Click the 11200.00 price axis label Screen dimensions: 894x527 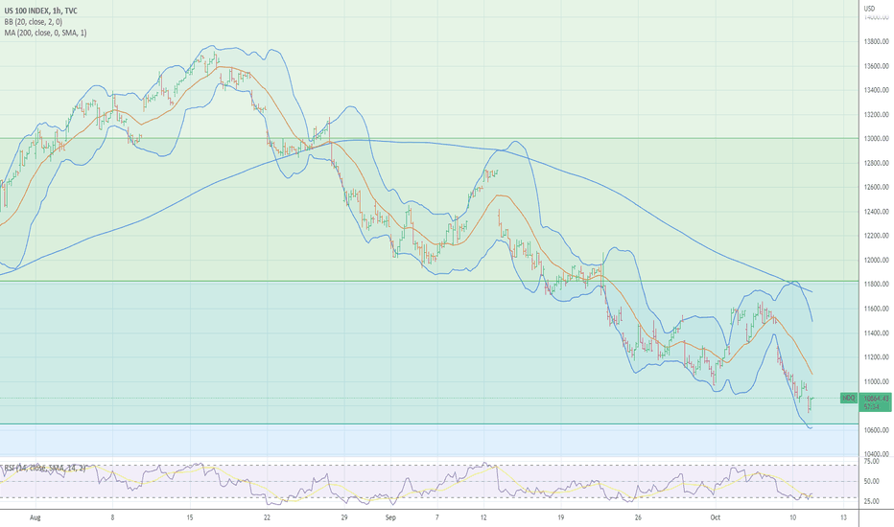click(877, 357)
